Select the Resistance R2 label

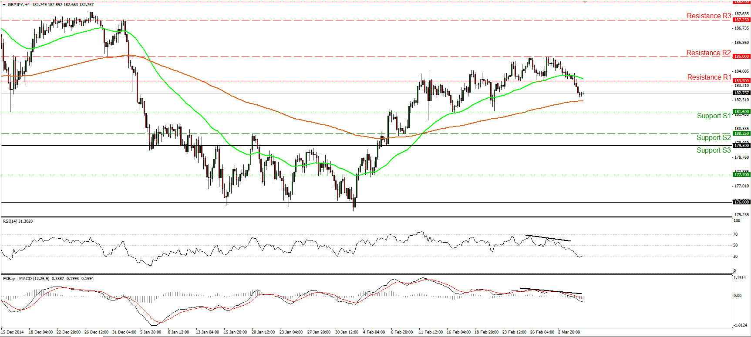[708, 53]
